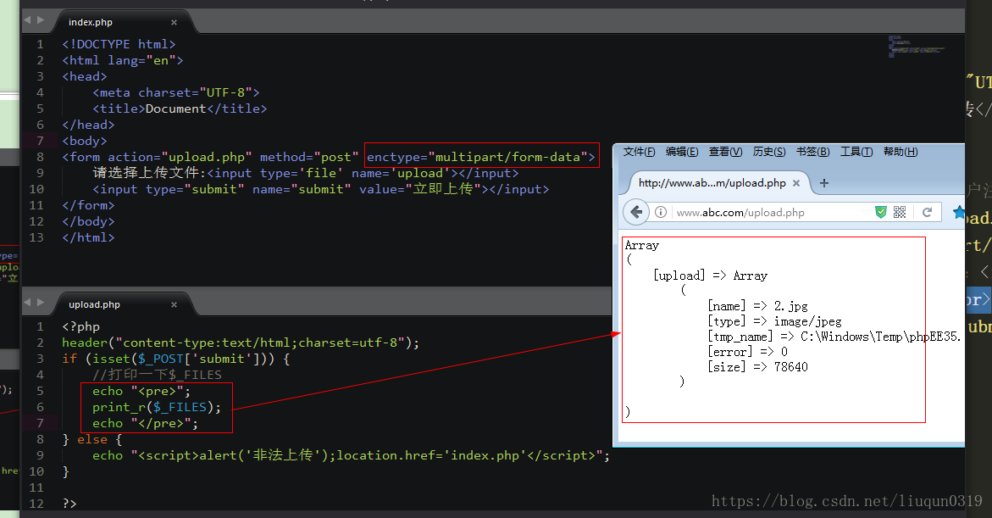This screenshot has height=518, width=992.
Task: Select the upload.php tab
Action: 94,304
